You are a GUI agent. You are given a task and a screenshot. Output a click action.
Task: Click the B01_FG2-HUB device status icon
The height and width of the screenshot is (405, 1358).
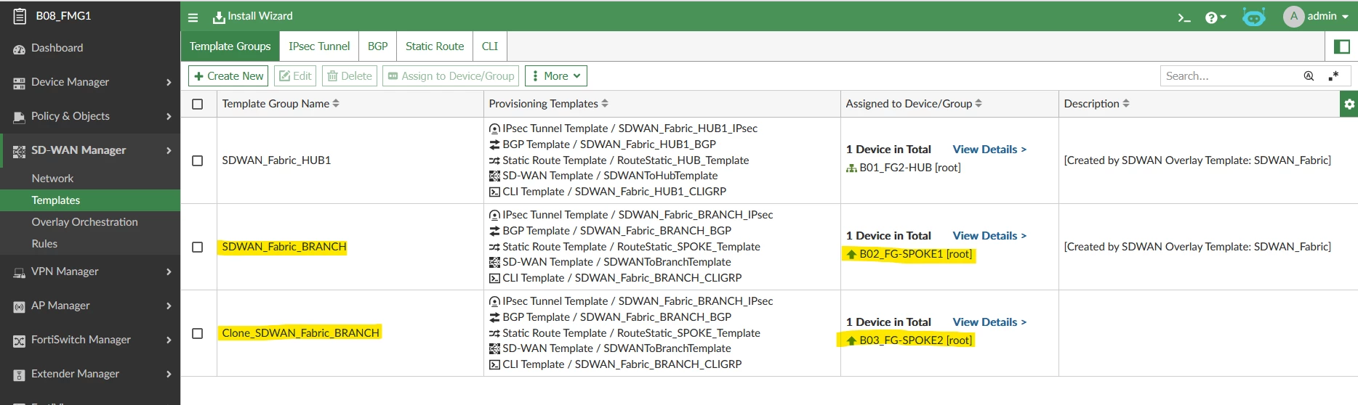(851, 168)
